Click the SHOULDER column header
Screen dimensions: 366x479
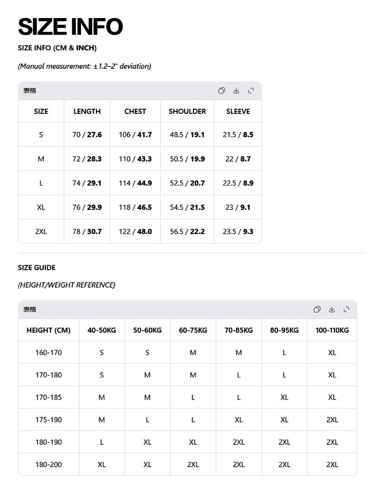[x=187, y=111]
